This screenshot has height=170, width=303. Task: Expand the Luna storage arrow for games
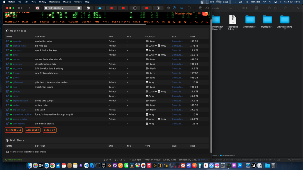[149, 77]
